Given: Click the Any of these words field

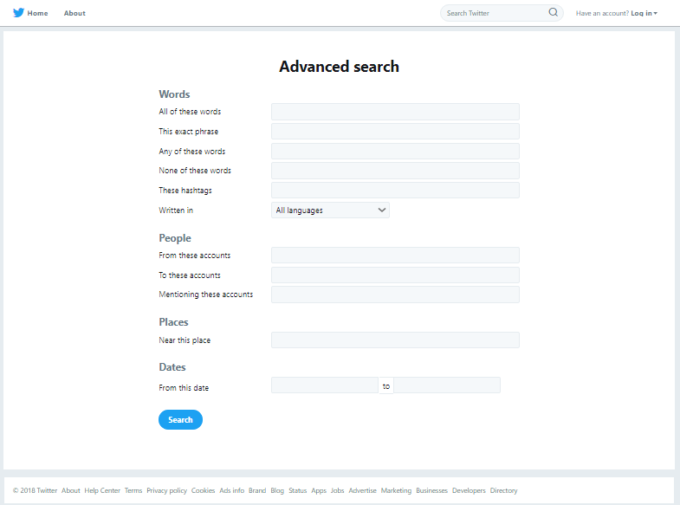Looking at the screenshot, I should pos(395,152).
